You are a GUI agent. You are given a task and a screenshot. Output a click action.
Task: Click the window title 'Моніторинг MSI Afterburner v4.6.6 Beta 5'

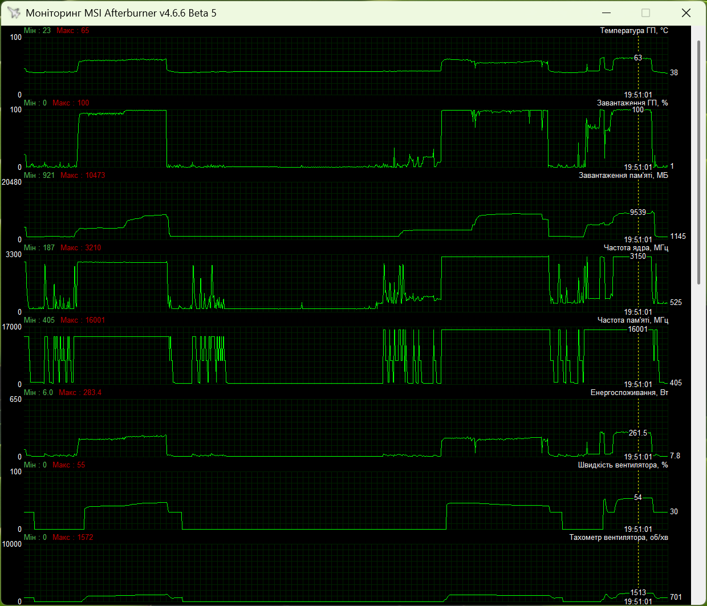point(121,13)
